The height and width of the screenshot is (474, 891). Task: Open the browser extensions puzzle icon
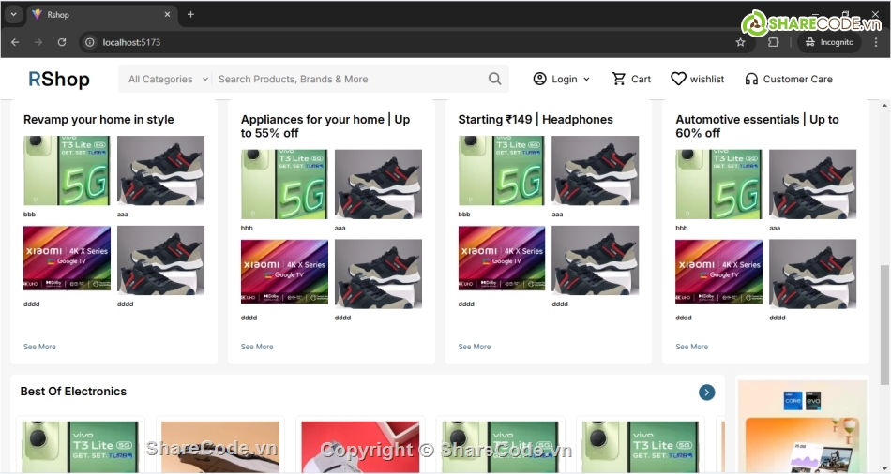pos(774,42)
